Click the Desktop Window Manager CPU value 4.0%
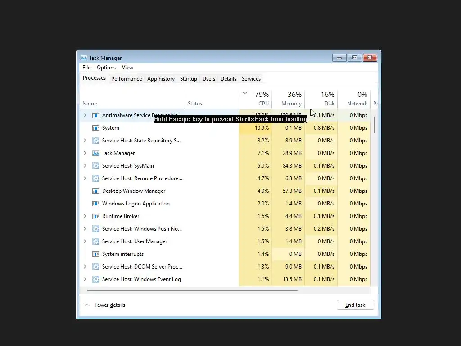The height and width of the screenshot is (346, 461). (263, 191)
